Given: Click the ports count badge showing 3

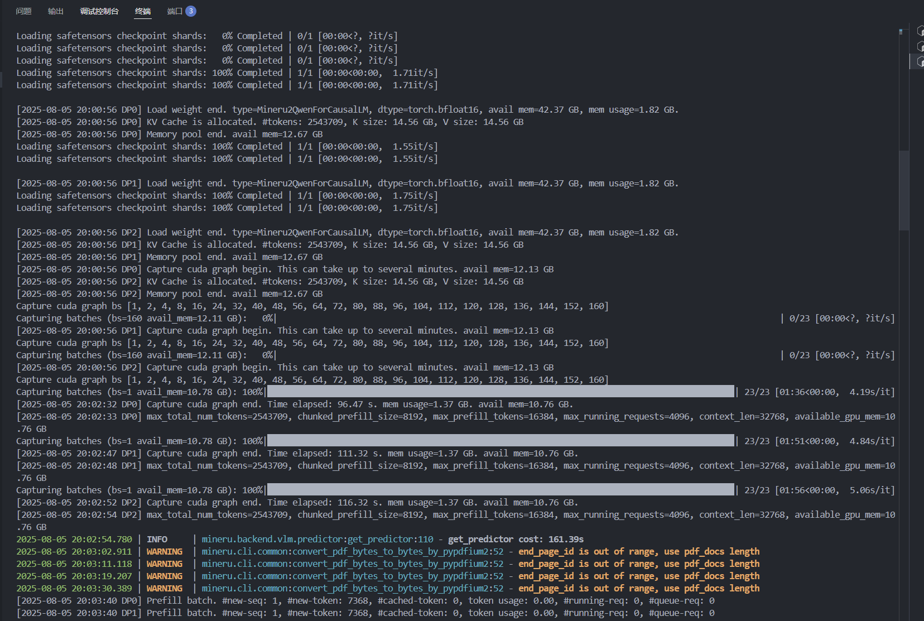Looking at the screenshot, I should click(191, 11).
